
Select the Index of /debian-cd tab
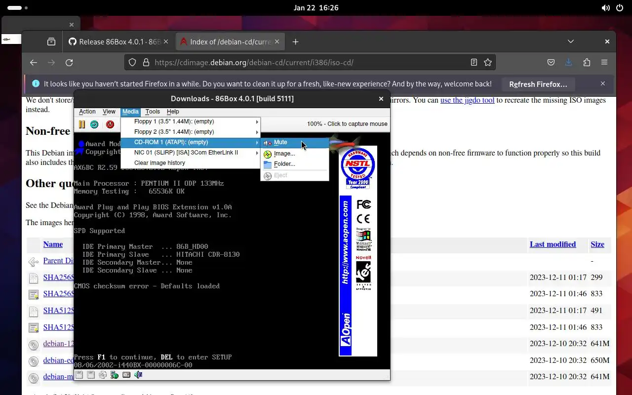point(225,42)
